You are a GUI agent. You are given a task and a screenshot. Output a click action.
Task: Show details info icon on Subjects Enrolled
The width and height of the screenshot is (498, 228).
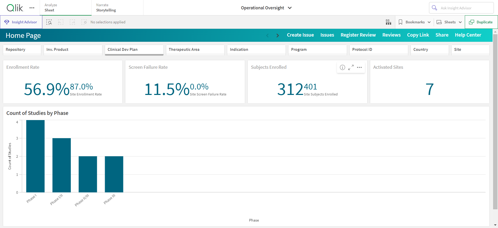(342, 67)
